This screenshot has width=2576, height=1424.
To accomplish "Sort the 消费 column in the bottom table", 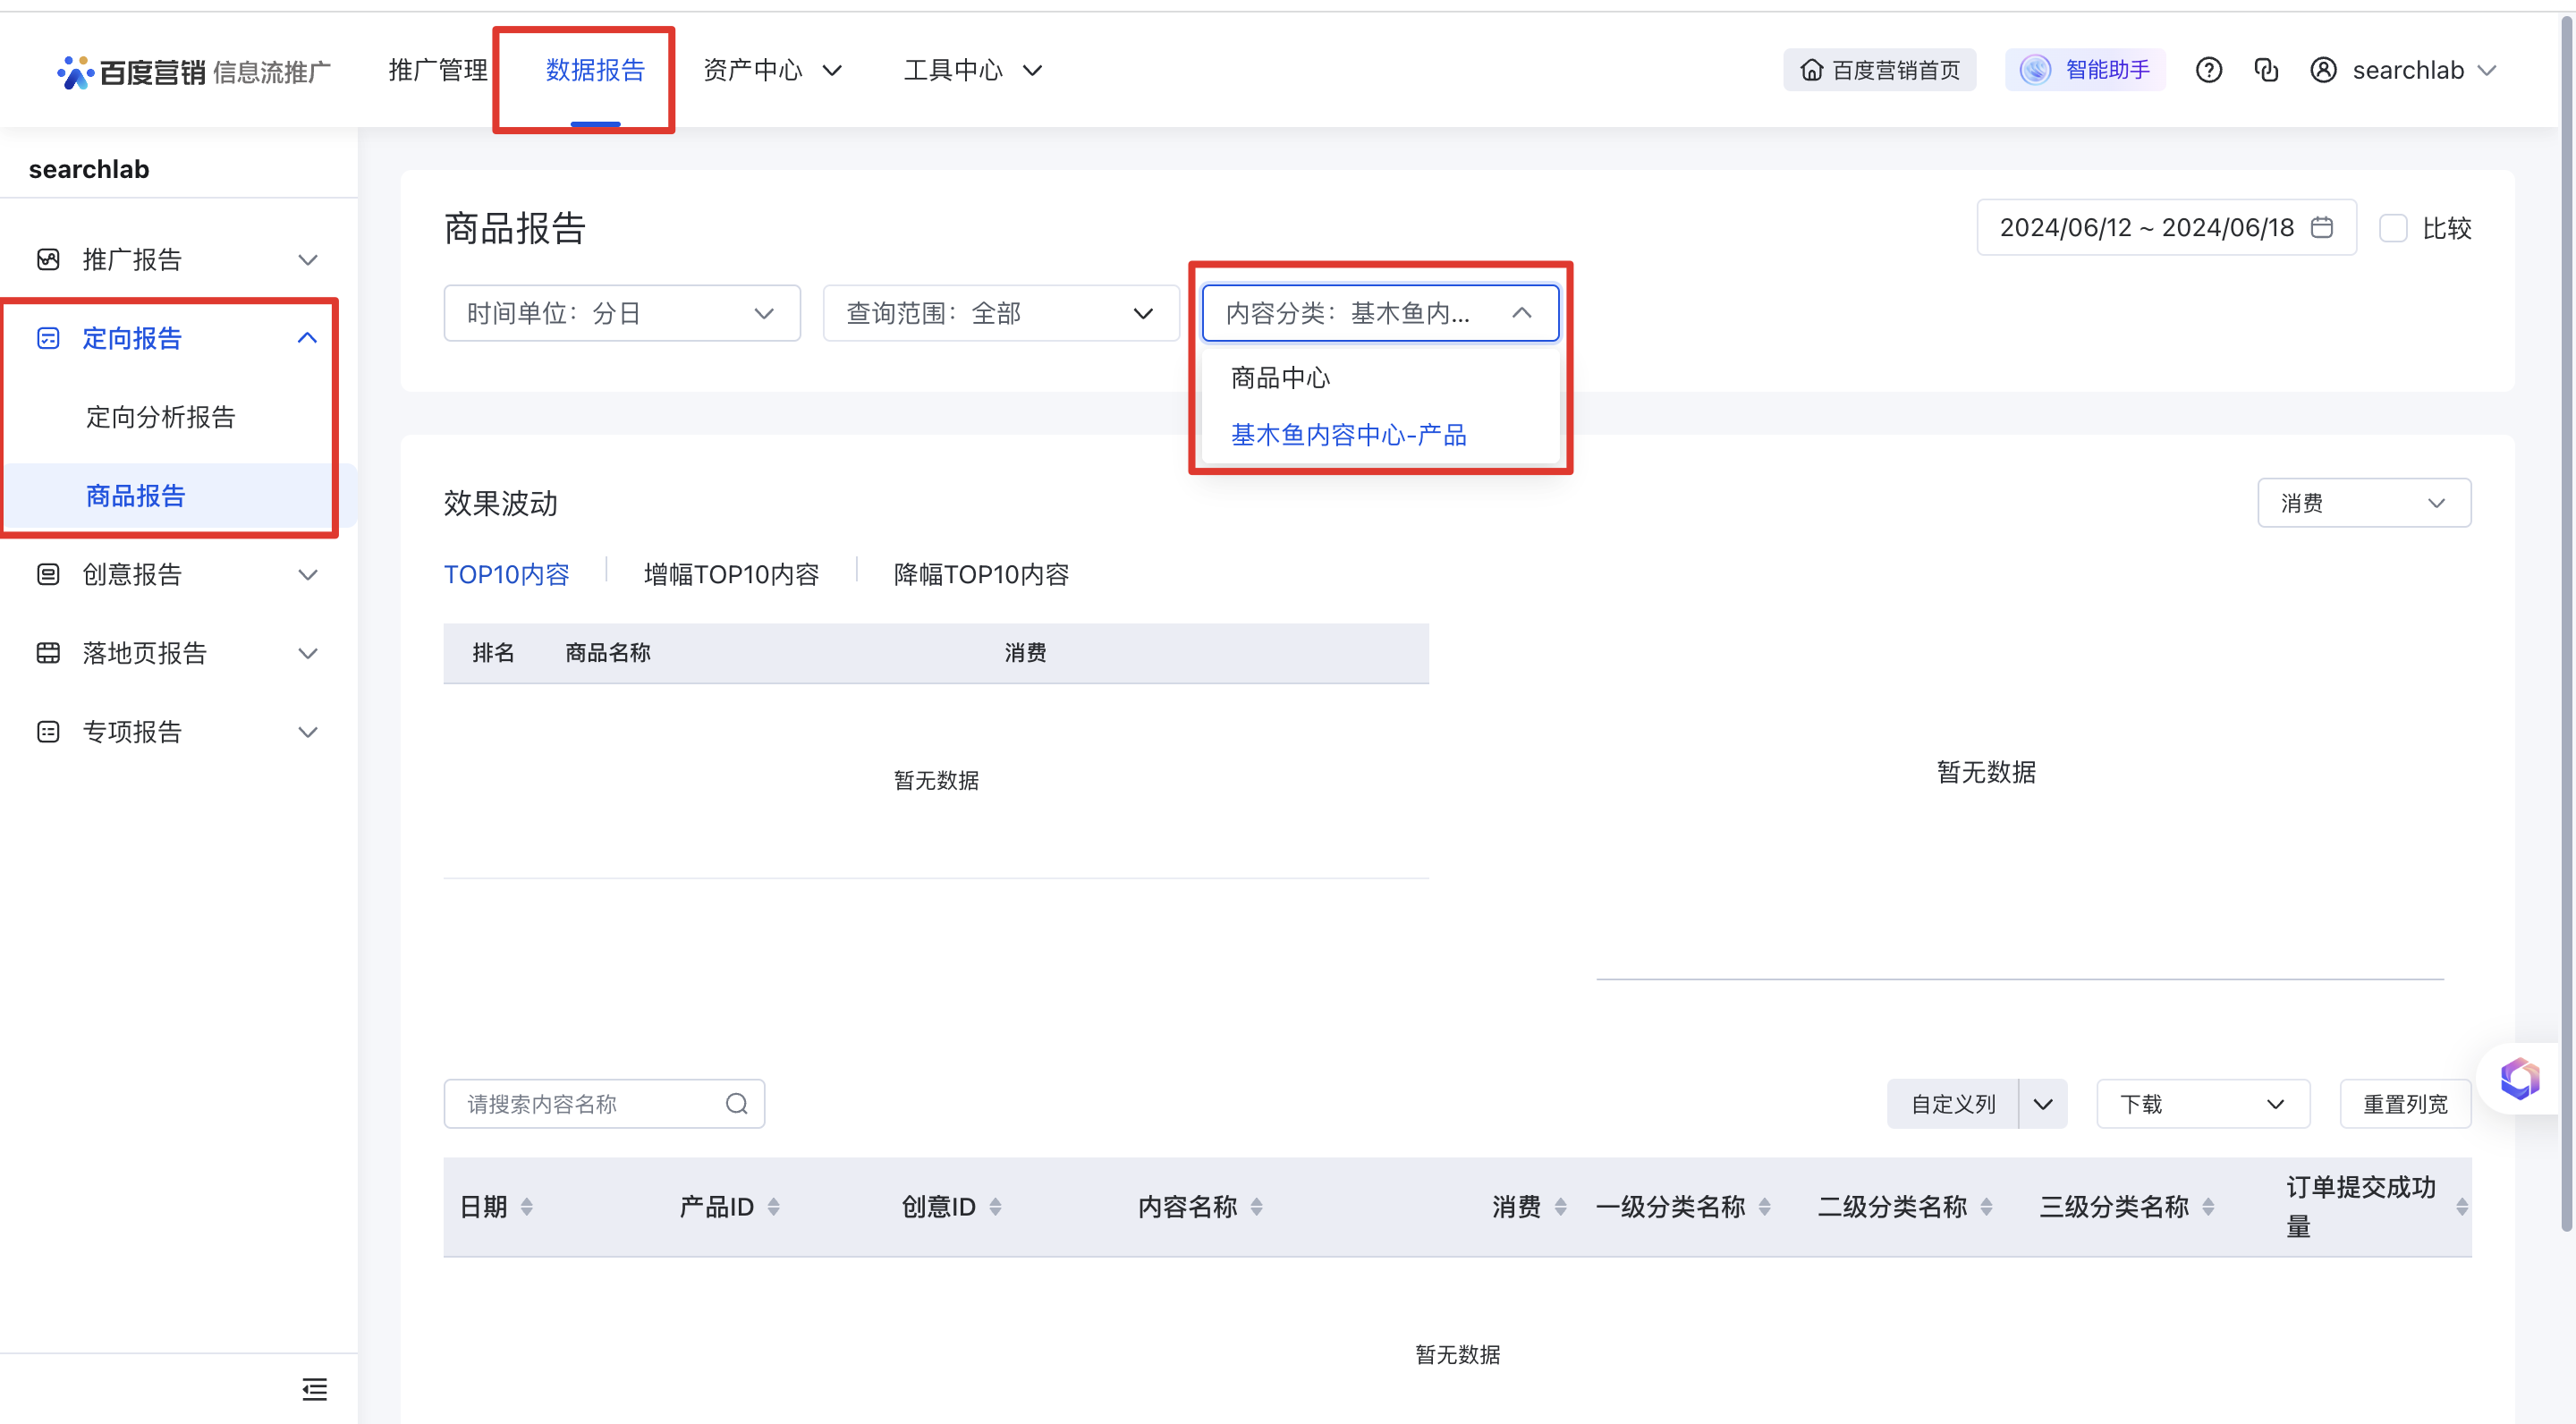I will click(1561, 1207).
